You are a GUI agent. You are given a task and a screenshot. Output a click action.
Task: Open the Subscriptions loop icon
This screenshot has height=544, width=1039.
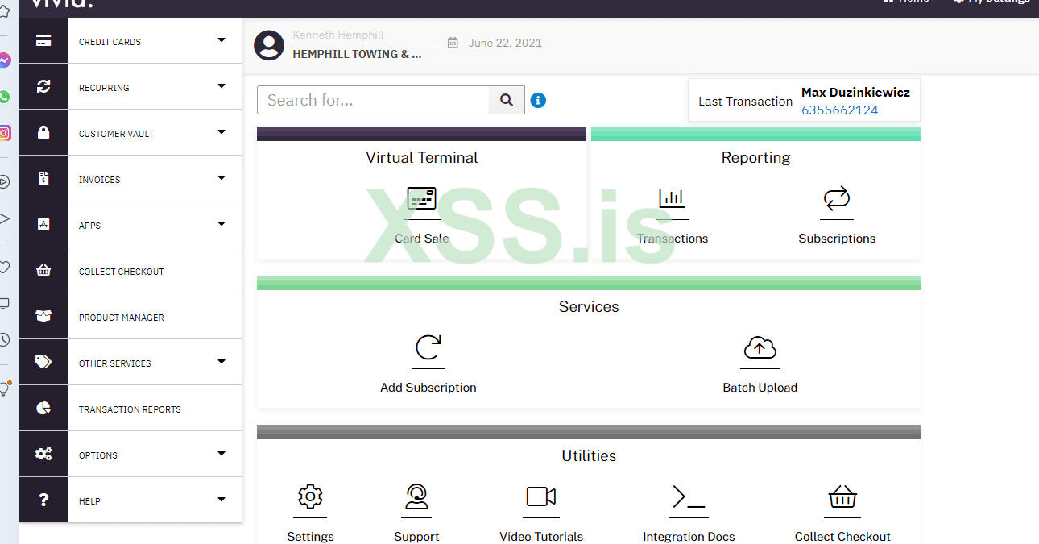tap(837, 197)
